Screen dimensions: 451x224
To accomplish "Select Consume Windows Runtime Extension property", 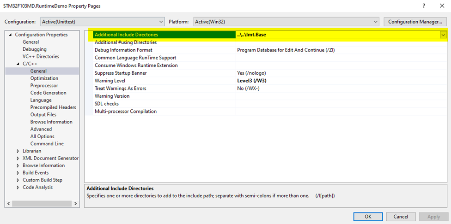I will (165, 65).
